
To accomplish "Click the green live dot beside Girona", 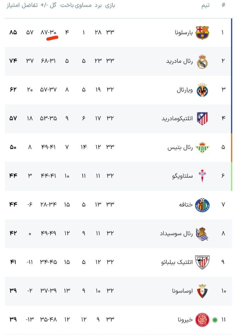I will click(215, 320).
